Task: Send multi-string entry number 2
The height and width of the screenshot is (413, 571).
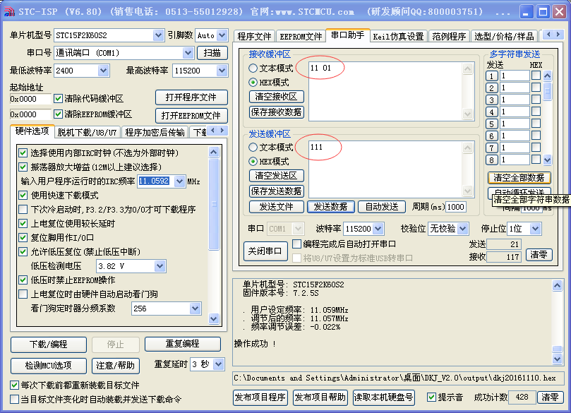Action: coord(492,88)
